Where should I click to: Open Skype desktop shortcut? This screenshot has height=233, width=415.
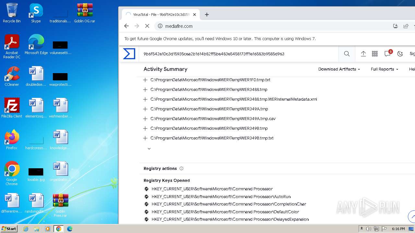pyautogui.click(x=36, y=13)
